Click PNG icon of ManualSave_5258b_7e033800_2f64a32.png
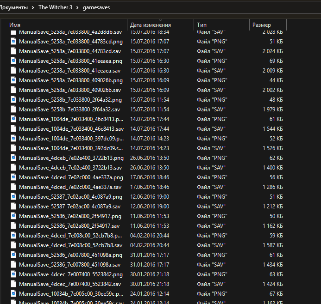The height and width of the screenshot is (304, 321). point(13,100)
